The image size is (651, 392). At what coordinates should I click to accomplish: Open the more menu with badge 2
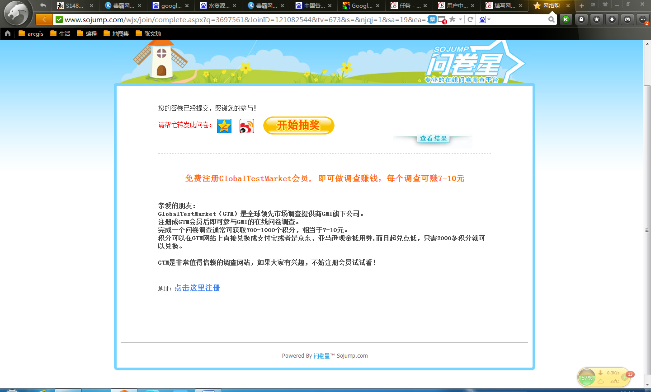coord(642,19)
